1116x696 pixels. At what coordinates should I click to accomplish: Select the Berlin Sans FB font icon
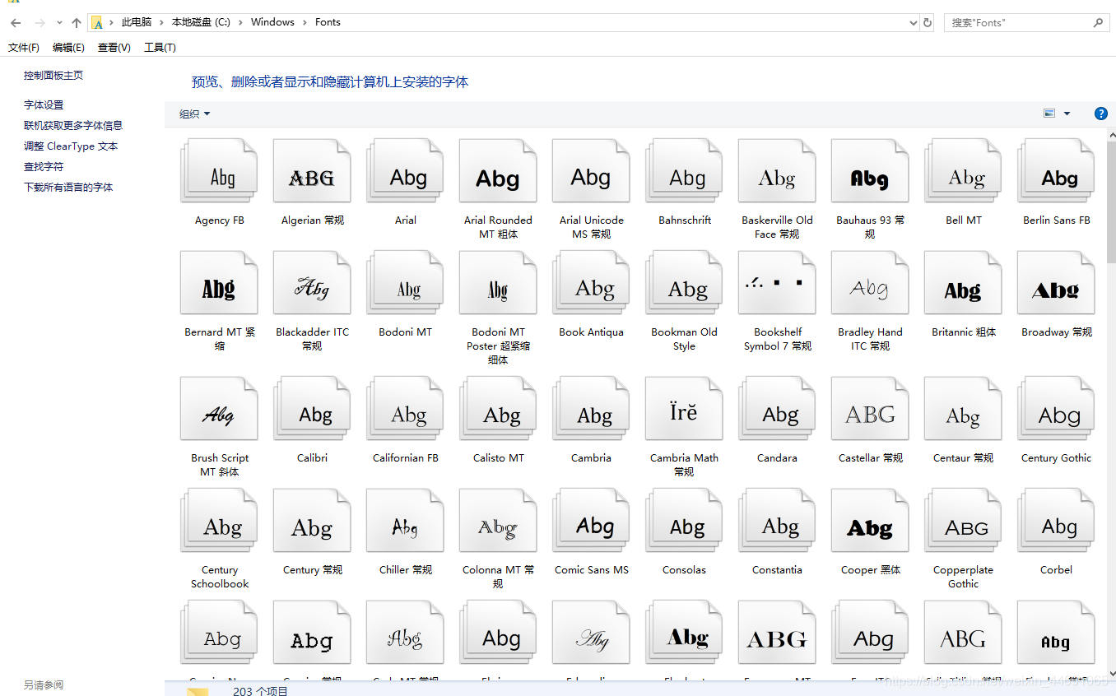(x=1056, y=171)
